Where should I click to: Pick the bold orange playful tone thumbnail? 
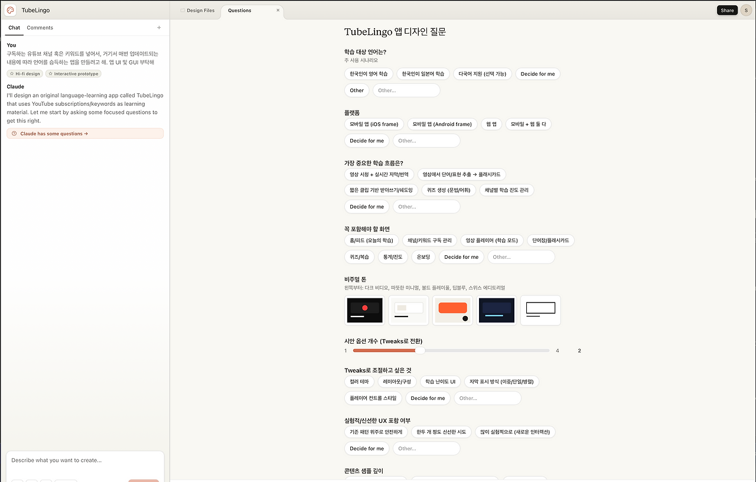452,310
